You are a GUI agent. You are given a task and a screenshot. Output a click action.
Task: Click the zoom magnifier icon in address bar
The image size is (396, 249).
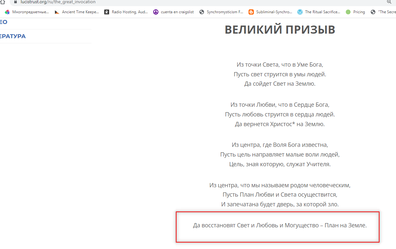[389, 2]
